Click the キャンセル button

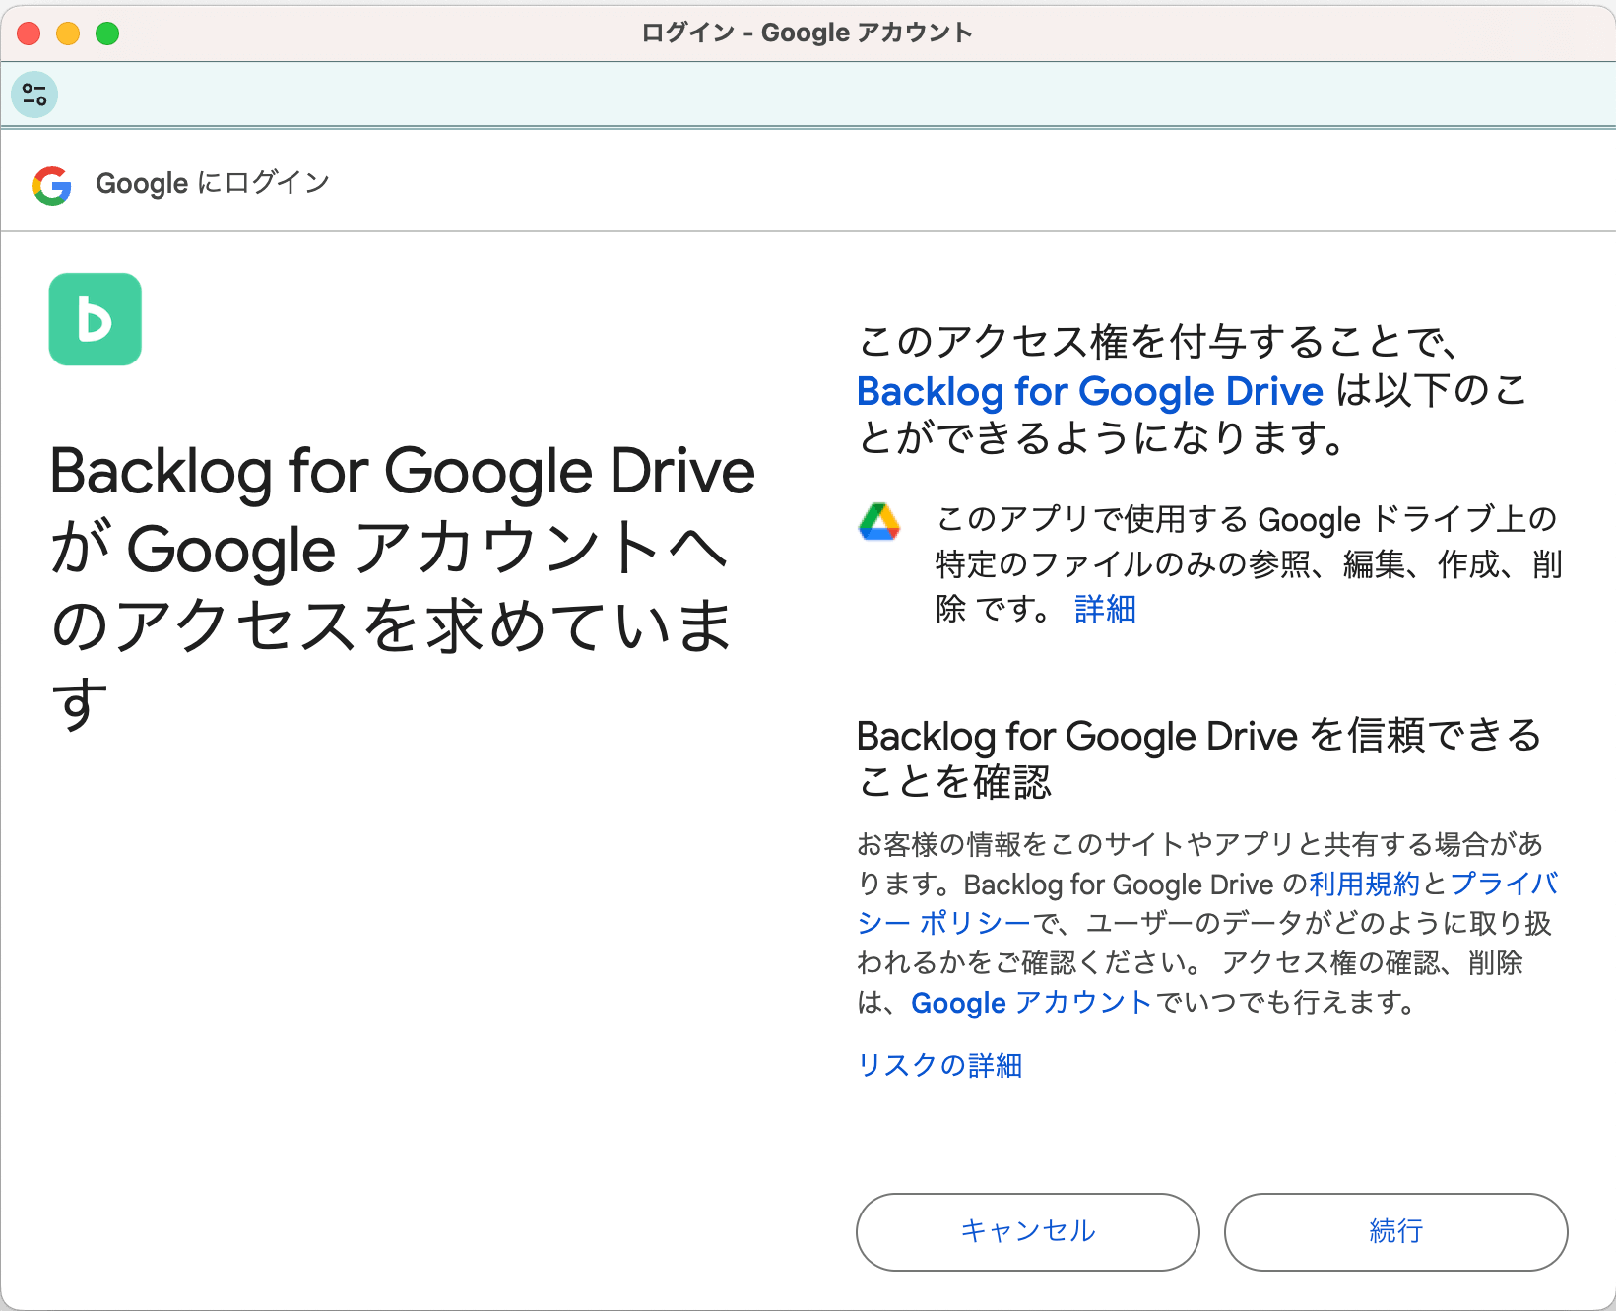(x=1028, y=1231)
